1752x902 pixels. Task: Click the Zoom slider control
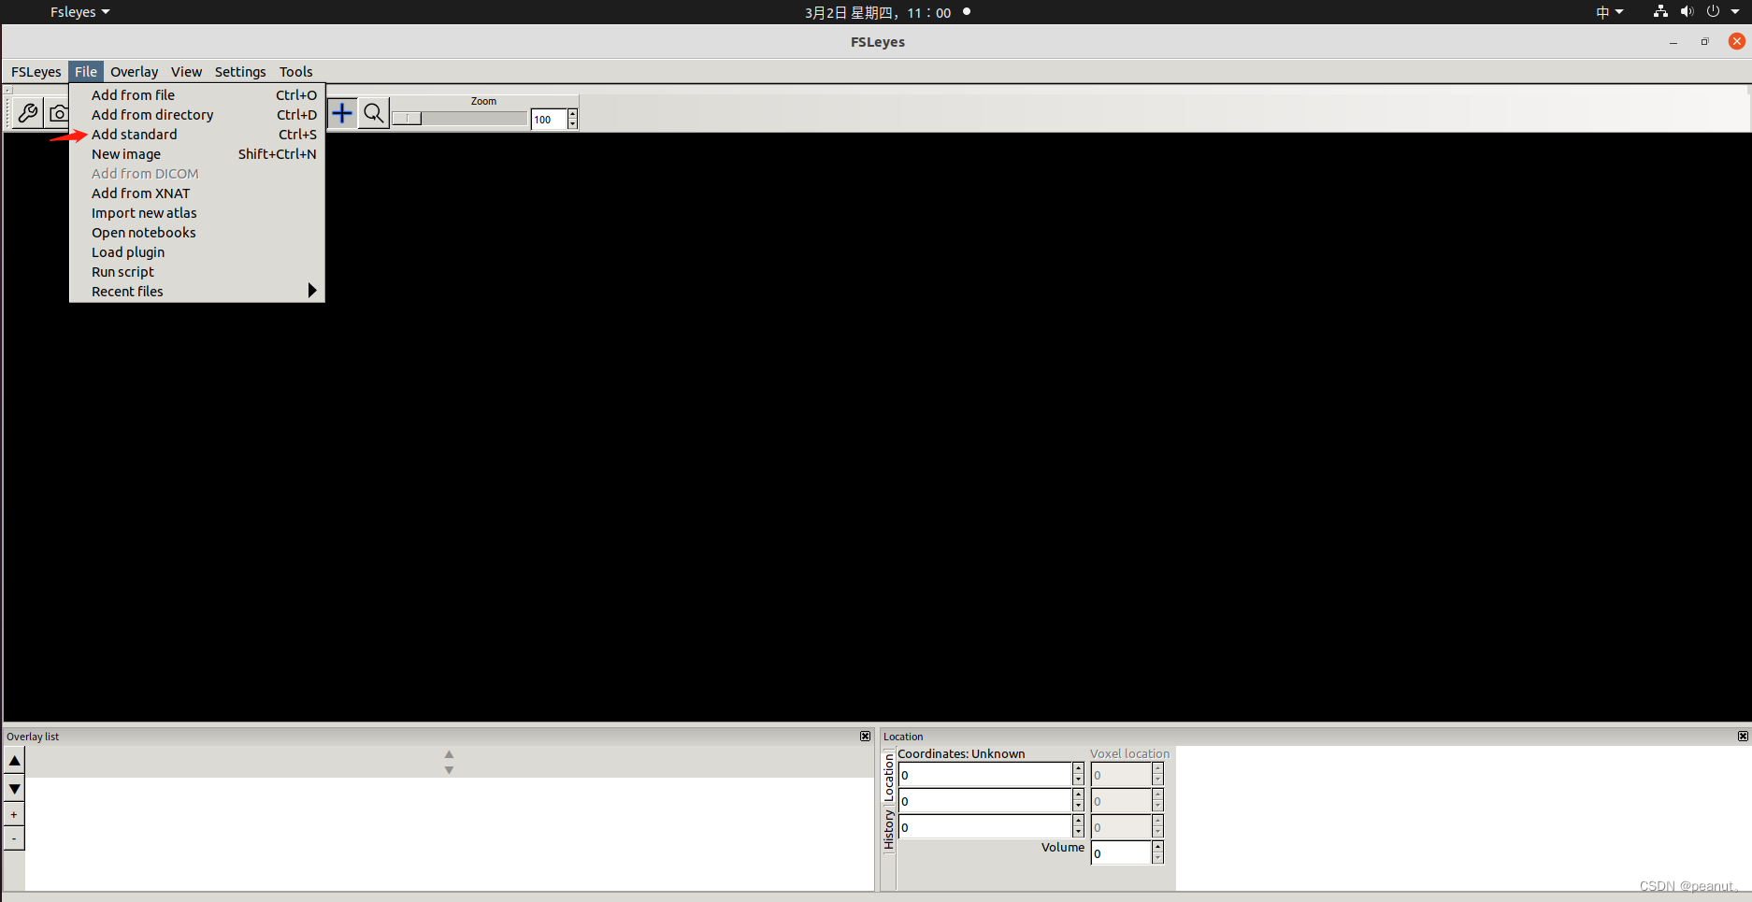(x=409, y=119)
